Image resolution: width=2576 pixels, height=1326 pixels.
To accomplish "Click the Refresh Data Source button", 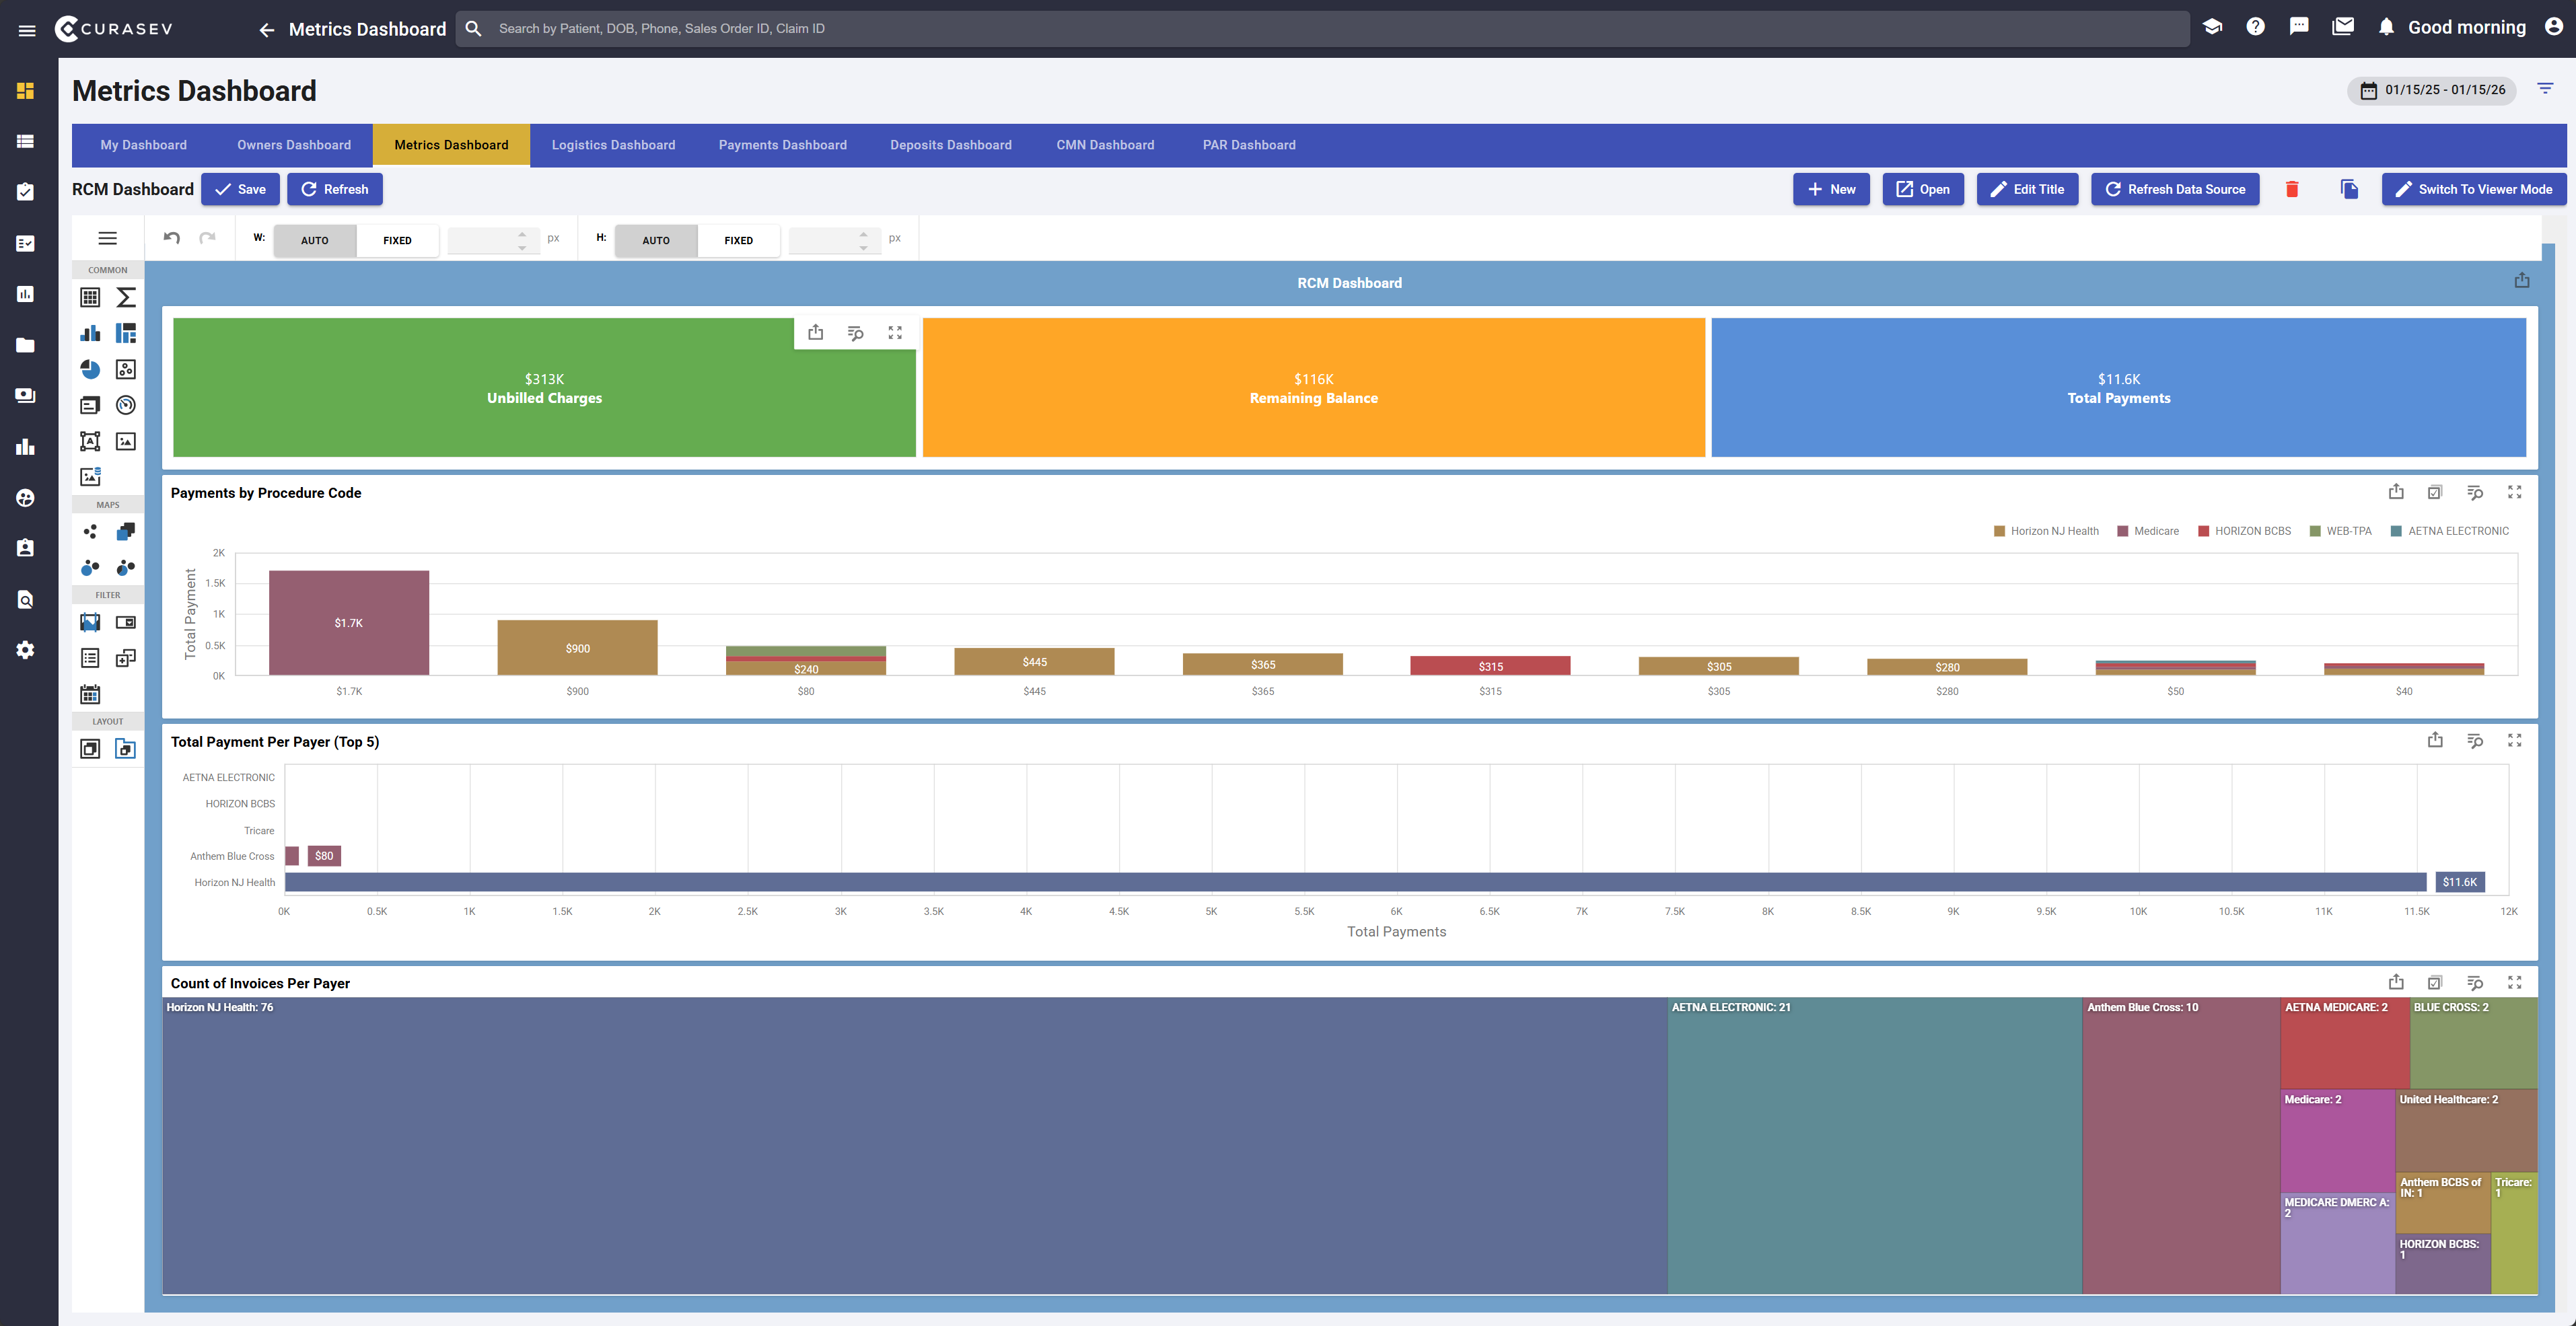I will (2175, 189).
